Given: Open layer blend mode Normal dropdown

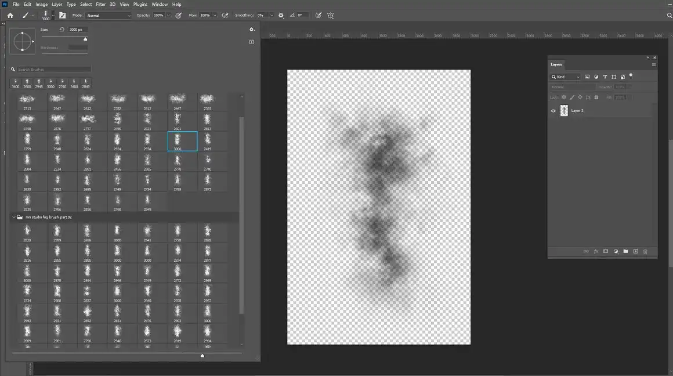Looking at the screenshot, I should [573, 87].
